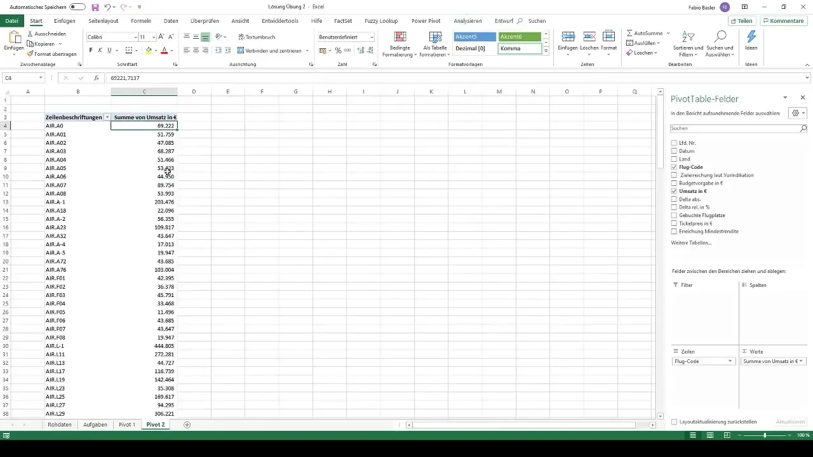Underline the selected cell text
813x457 pixels.
click(109, 50)
